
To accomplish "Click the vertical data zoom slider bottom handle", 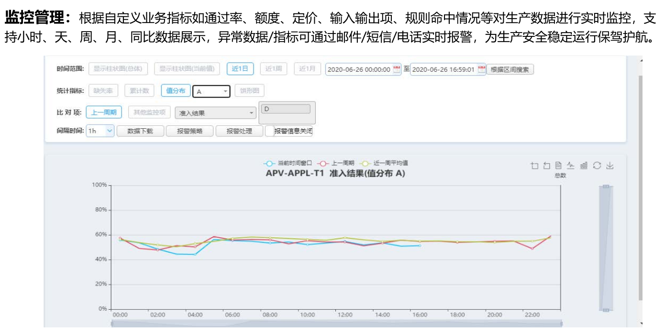I will [606, 310].
